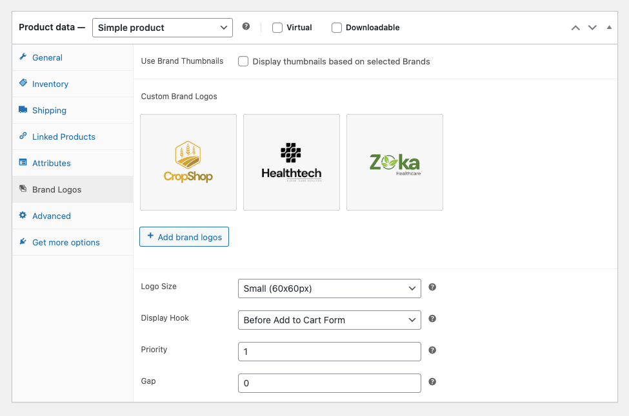Click the help icon next to Display Hook

[432, 319]
